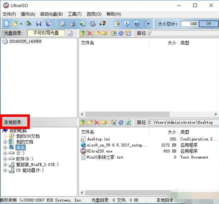Click the up-folder arrow in local pane toolbar
Image resolution: width=219 pixels, height=204 pixels.
pos(82,122)
